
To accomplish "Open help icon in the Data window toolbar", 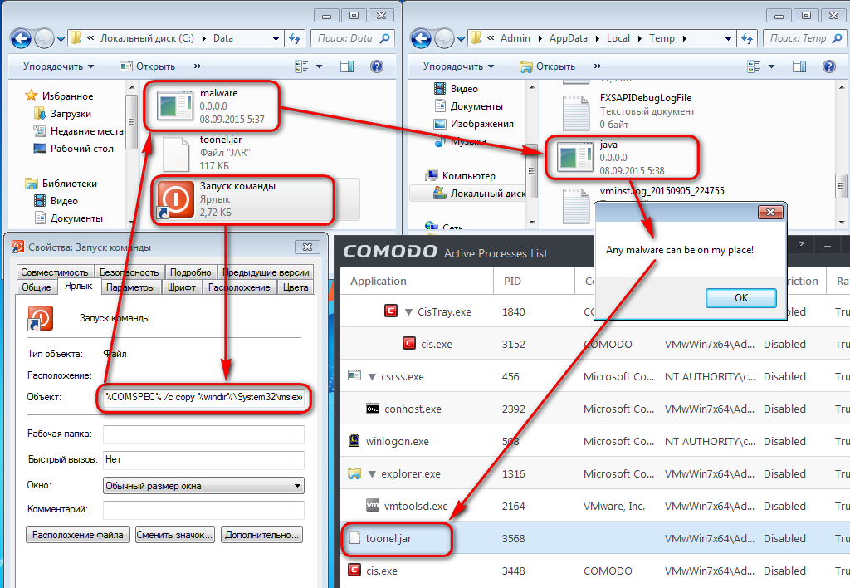I will click(376, 66).
